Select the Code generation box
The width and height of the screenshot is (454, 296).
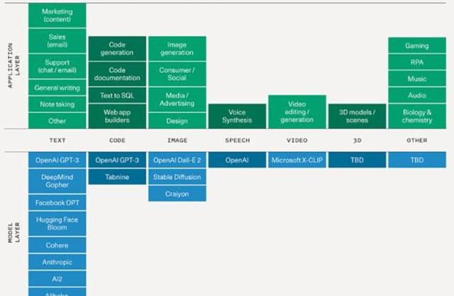click(x=117, y=49)
